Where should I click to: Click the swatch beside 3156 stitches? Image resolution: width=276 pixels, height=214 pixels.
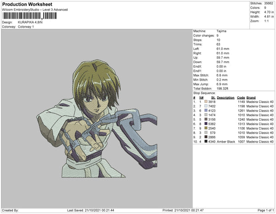pyautogui.click(x=206, y=119)
